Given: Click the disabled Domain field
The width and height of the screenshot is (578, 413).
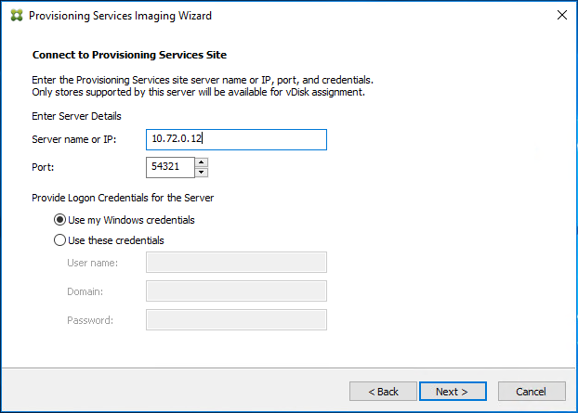Looking at the screenshot, I should coord(236,290).
